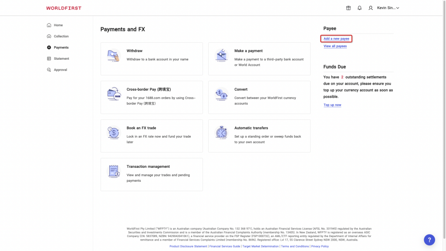Click the gift icon in header
446x251 pixels.
(x=348, y=8)
